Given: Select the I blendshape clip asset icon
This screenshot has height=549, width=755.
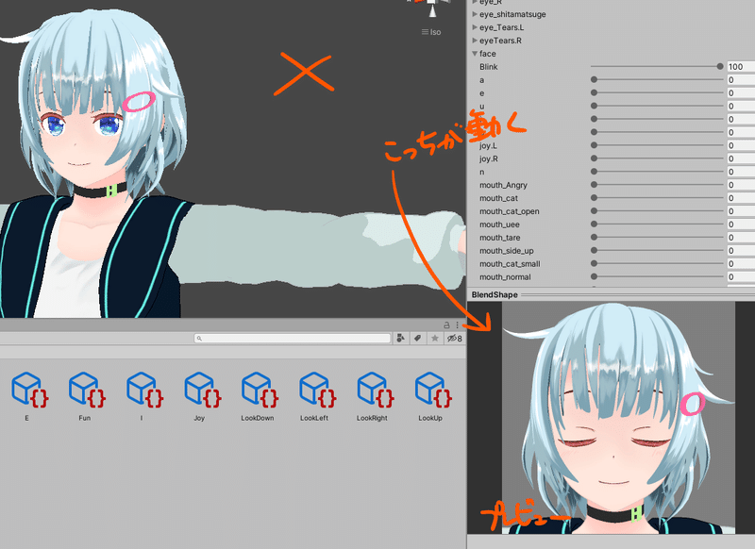Looking at the screenshot, I should coord(145,390).
